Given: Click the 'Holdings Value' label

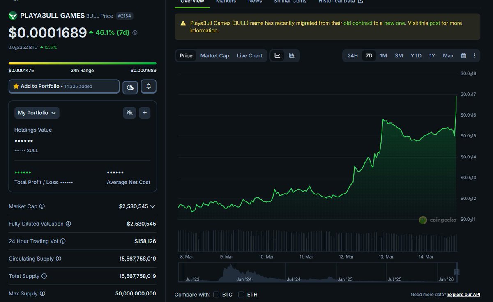Looking at the screenshot, I should tap(33, 130).
